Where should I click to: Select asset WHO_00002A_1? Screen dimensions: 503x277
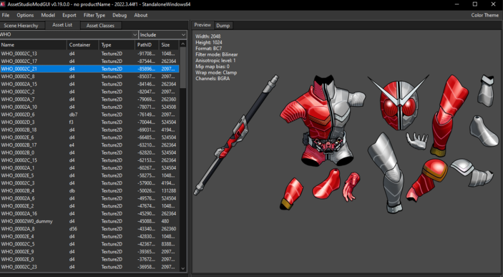click(90, 168)
